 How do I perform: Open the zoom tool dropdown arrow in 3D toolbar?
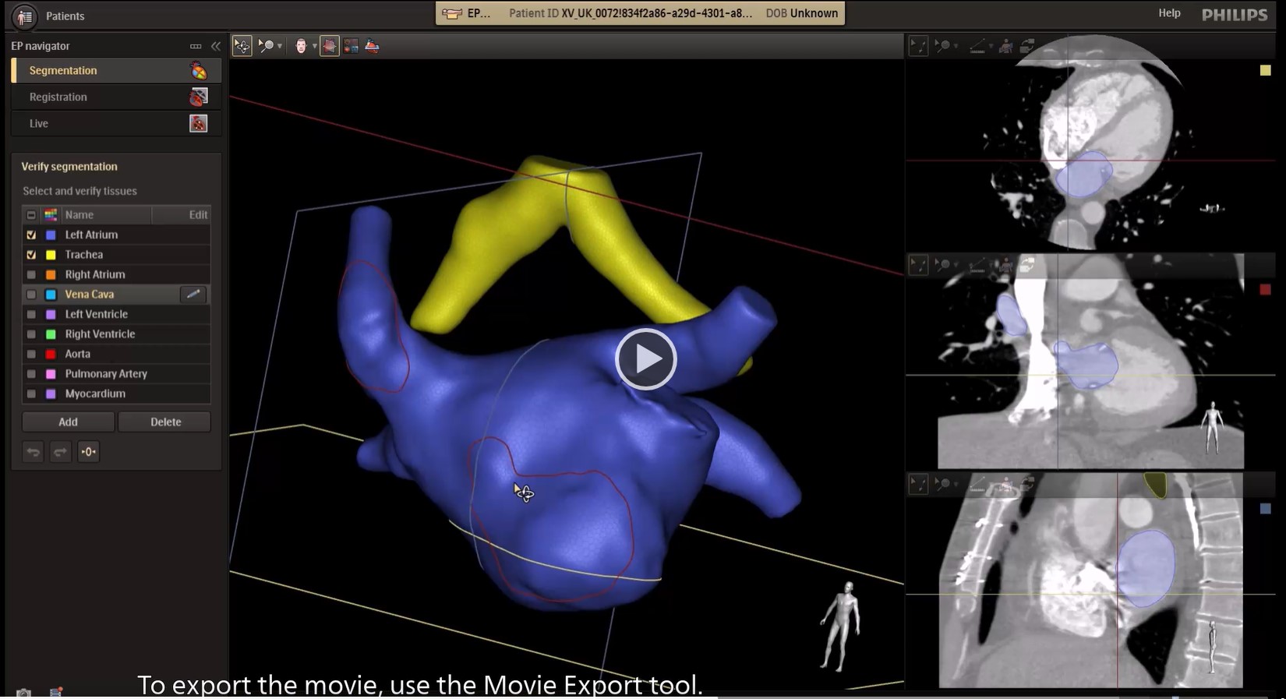pyautogui.click(x=280, y=47)
